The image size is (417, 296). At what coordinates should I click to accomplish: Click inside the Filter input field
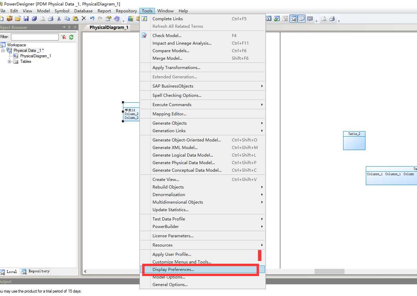point(35,37)
